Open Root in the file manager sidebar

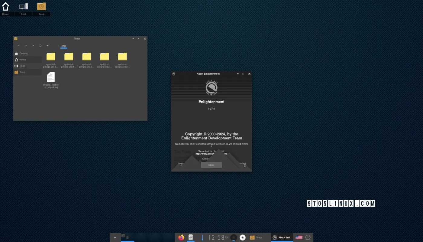tap(28, 66)
